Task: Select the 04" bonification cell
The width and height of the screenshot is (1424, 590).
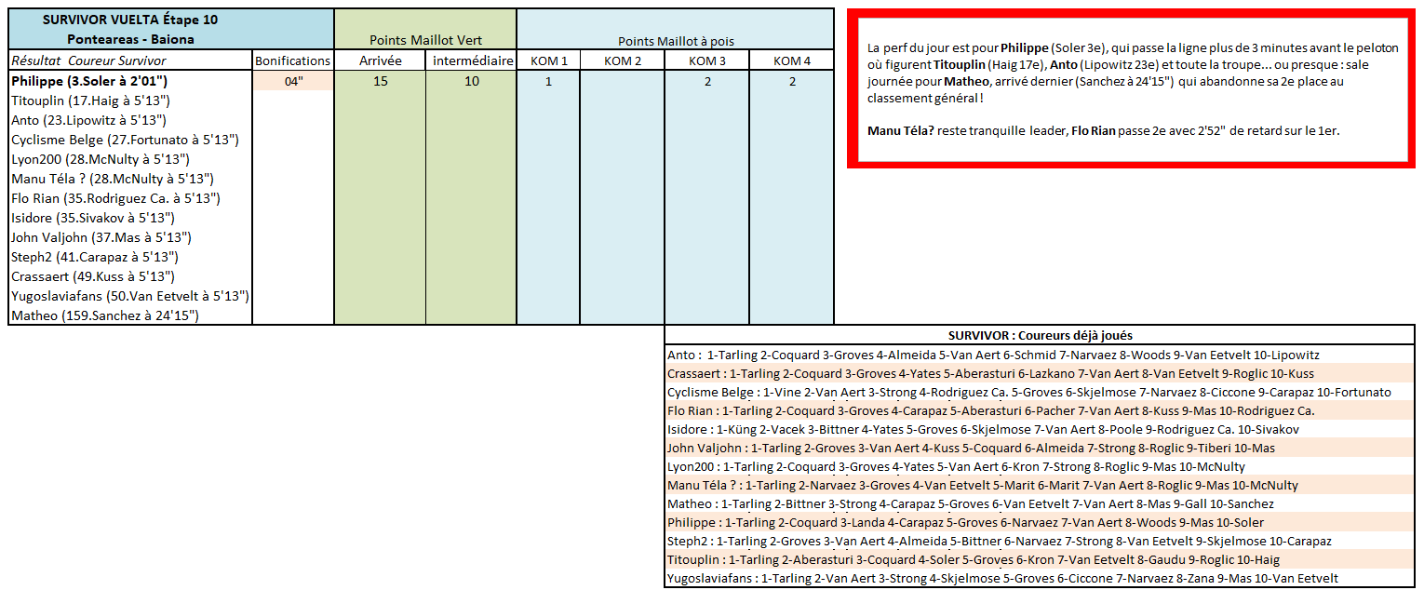Action: [x=293, y=81]
